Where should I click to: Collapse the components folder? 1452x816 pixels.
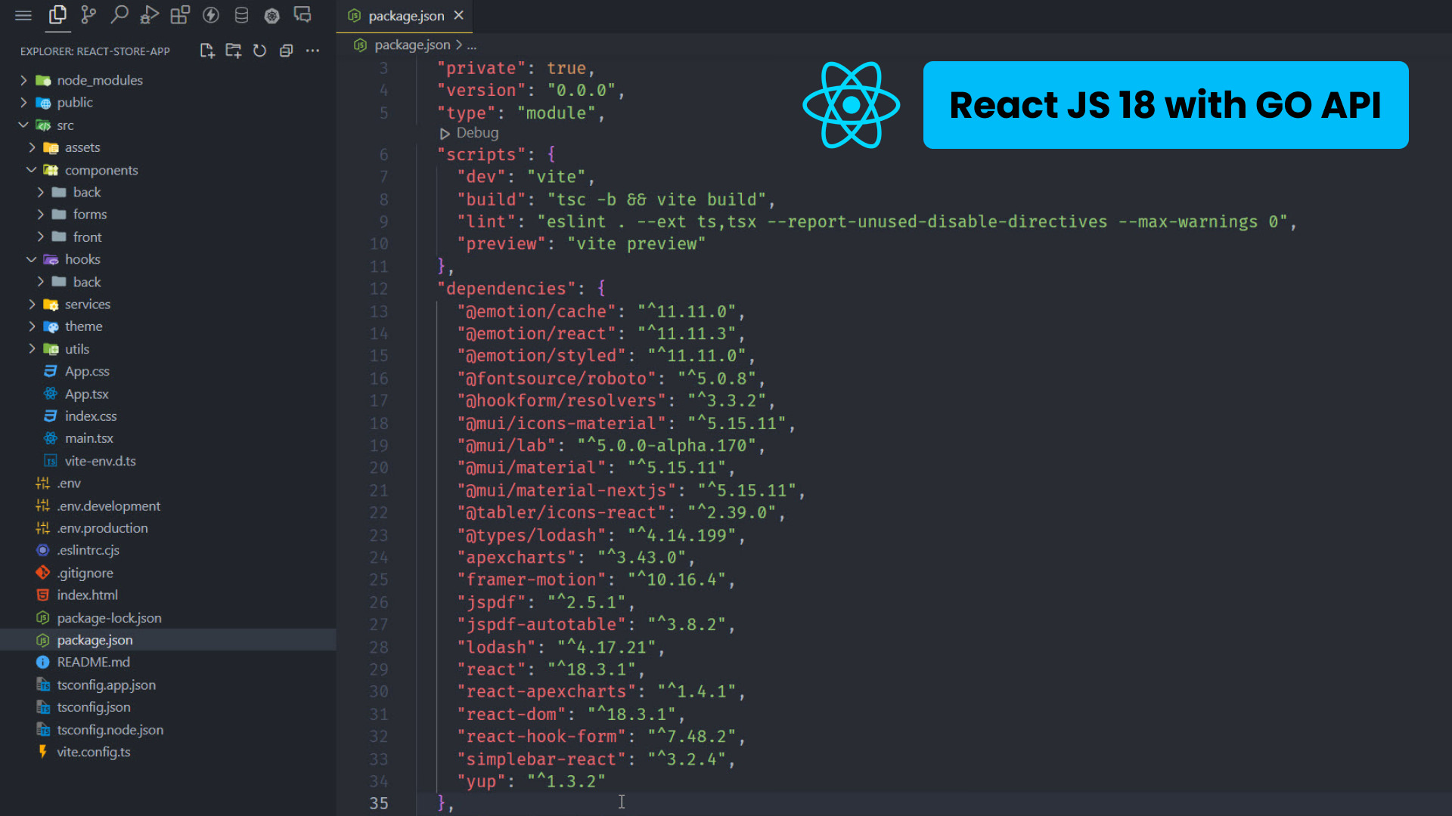101,170
